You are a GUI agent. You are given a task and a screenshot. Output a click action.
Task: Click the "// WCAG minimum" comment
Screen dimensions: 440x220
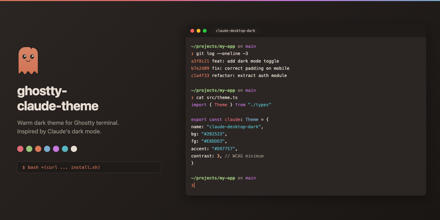tap(244, 156)
